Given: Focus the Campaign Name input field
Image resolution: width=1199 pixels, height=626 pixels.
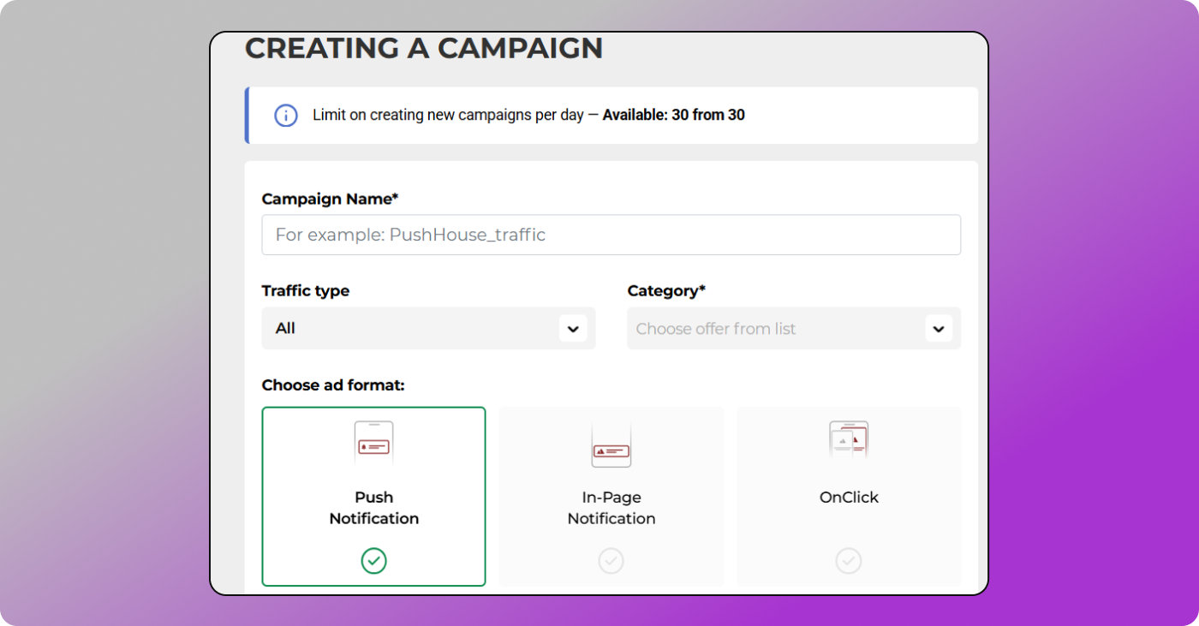Looking at the screenshot, I should point(611,235).
